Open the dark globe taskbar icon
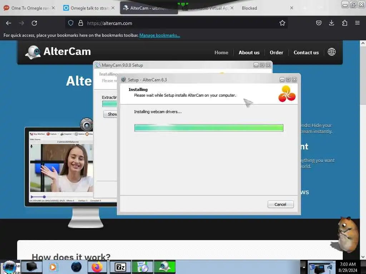 76,267
